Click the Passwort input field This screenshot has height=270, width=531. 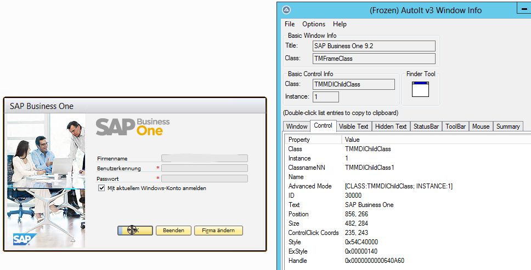click(205, 179)
